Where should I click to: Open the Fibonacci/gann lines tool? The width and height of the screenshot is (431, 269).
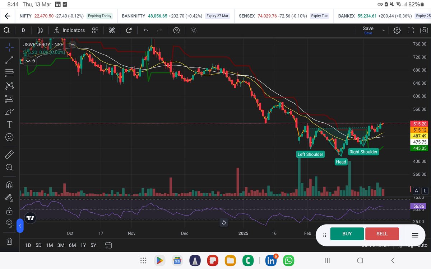[10, 73]
